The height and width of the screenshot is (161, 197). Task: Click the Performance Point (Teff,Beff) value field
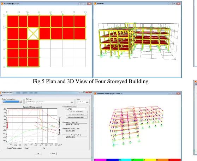click(x=77, y=137)
